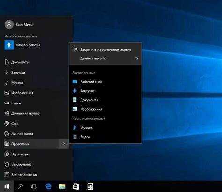The height and width of the screenshot is (192, 222).
Task: Click the Start Menu user avatar
Action: coord(9,24)
